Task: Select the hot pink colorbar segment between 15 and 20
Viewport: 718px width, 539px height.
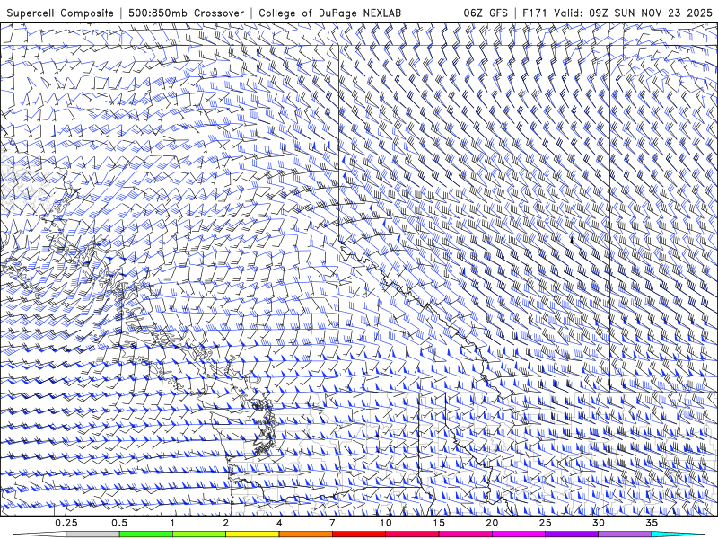Action: 465,535
